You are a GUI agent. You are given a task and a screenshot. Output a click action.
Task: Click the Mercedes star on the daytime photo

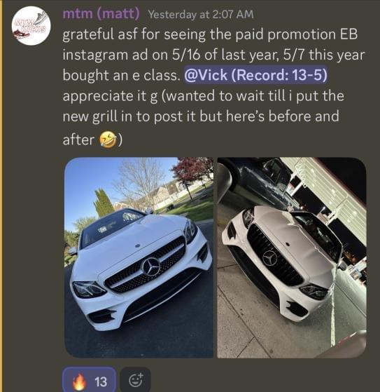tap(151, 267)
